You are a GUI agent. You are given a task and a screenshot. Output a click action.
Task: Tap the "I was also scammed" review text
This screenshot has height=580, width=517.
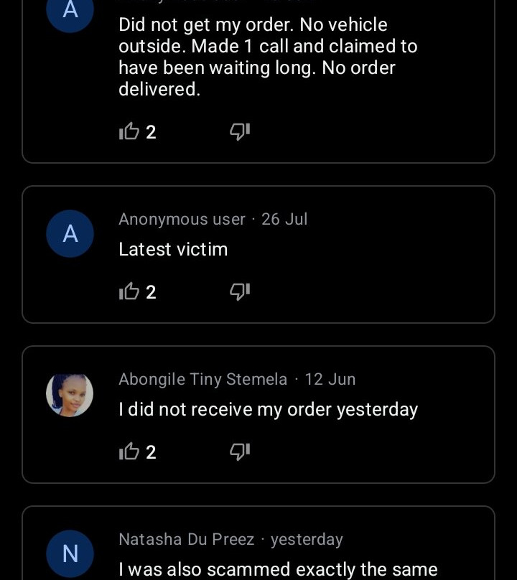(x=278, y=569)
